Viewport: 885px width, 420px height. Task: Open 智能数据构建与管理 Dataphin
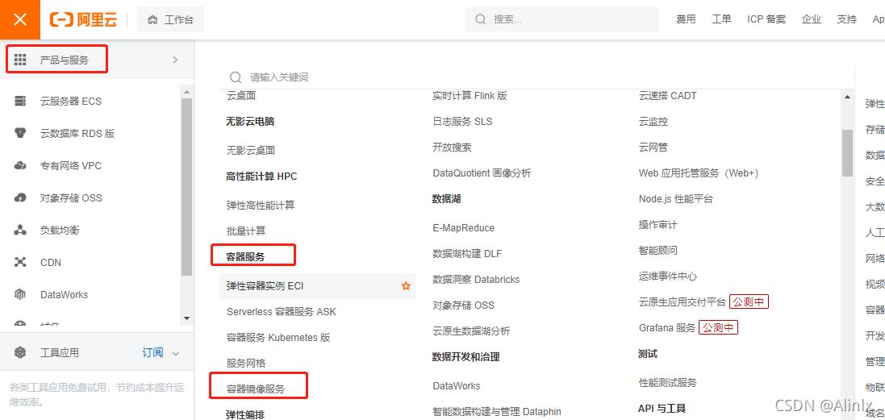pos(497,412)
